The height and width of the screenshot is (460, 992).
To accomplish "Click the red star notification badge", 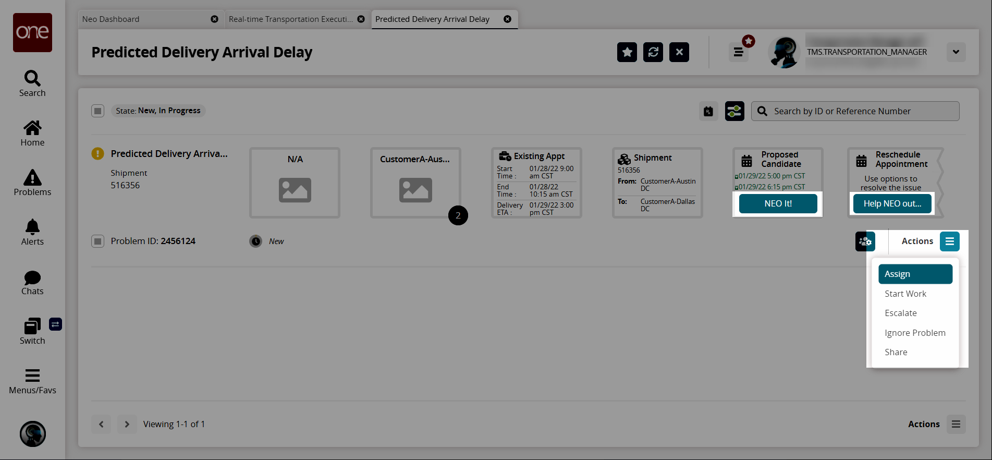I will pos(749,41).
